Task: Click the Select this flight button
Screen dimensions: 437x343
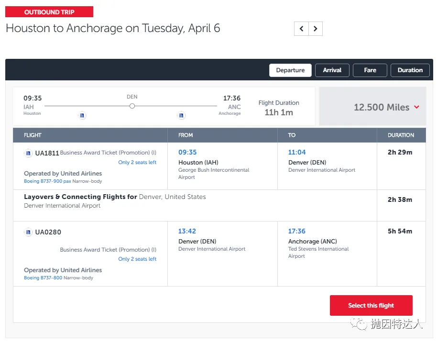Action: [371, 305]
